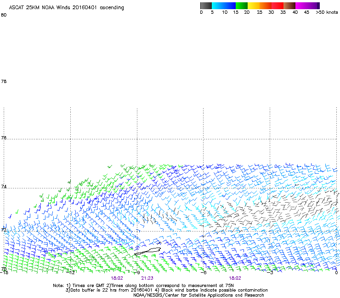
Task: Click the longitude label '0' on the bottom axis
Action: point(336,273)
